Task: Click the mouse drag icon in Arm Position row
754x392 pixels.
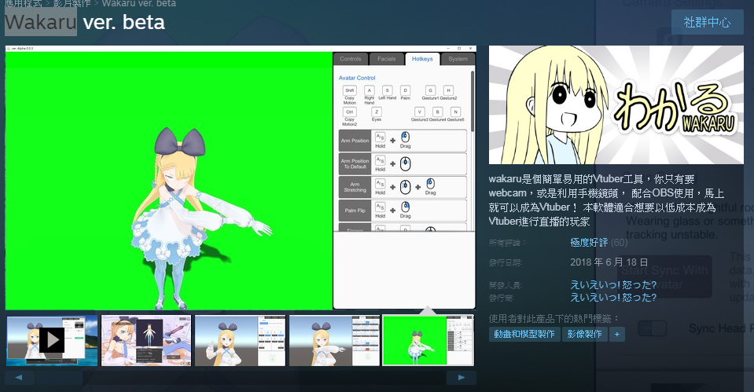Action: click(406, 137)
